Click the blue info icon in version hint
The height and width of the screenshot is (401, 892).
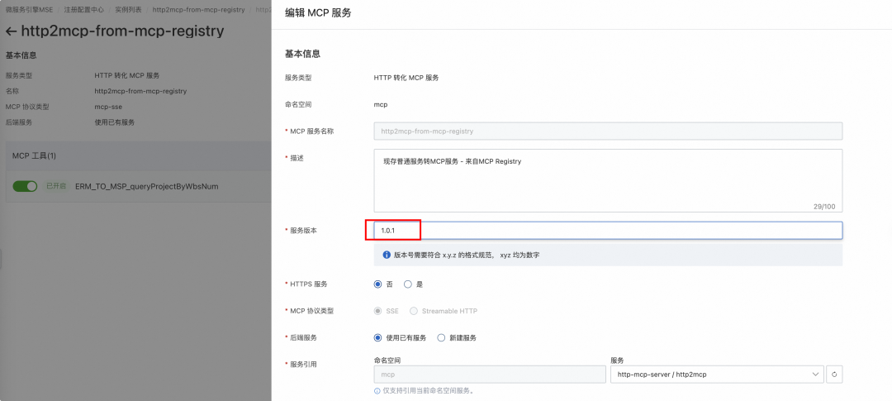(x=386, y=255)
